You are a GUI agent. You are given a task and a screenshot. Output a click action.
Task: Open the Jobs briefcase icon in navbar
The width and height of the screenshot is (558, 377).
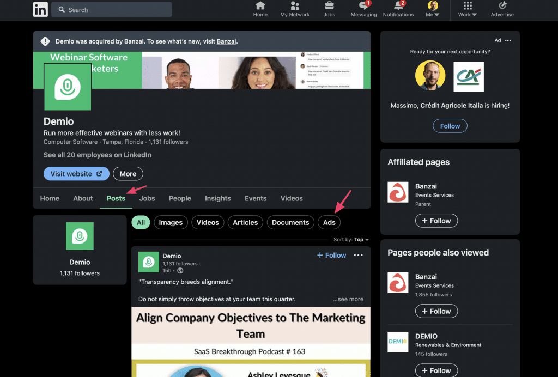pos(329,10)
